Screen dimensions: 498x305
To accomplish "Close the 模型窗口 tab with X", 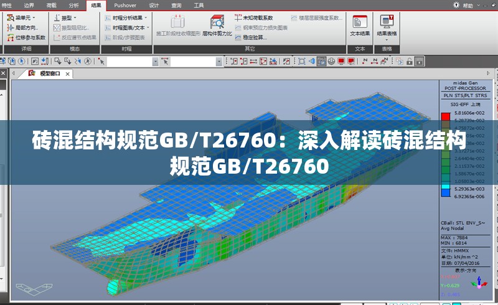I will pyautogui.click(x=67, y=73).
